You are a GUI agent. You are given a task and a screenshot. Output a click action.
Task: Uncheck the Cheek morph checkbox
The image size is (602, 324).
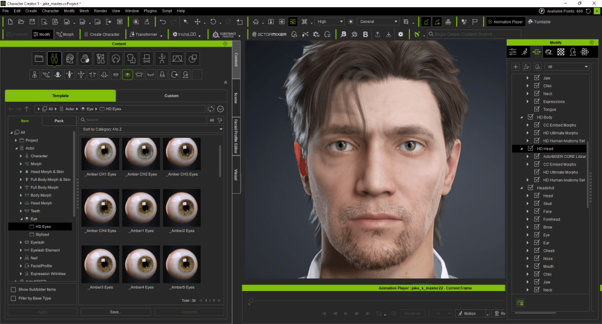click(537, 250)
